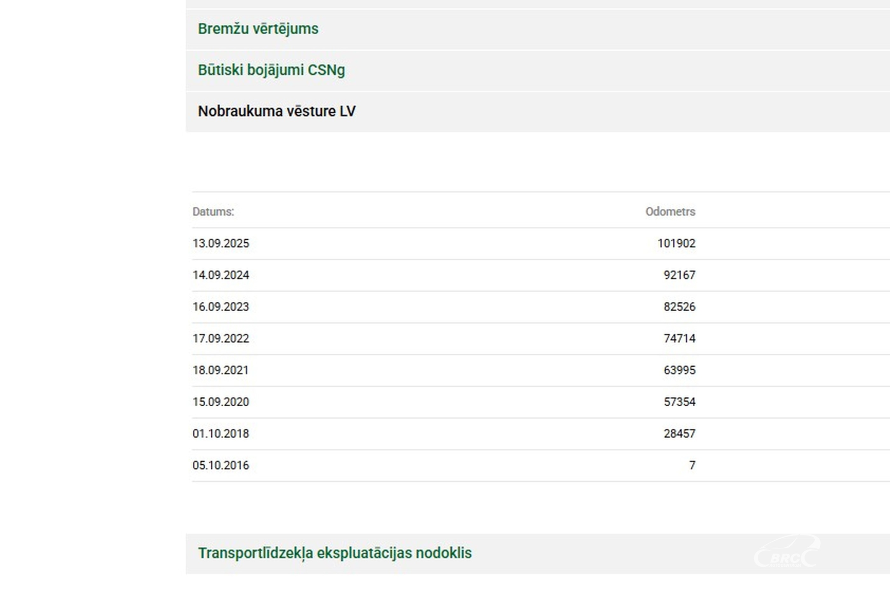Click the Datums column header

213,212
